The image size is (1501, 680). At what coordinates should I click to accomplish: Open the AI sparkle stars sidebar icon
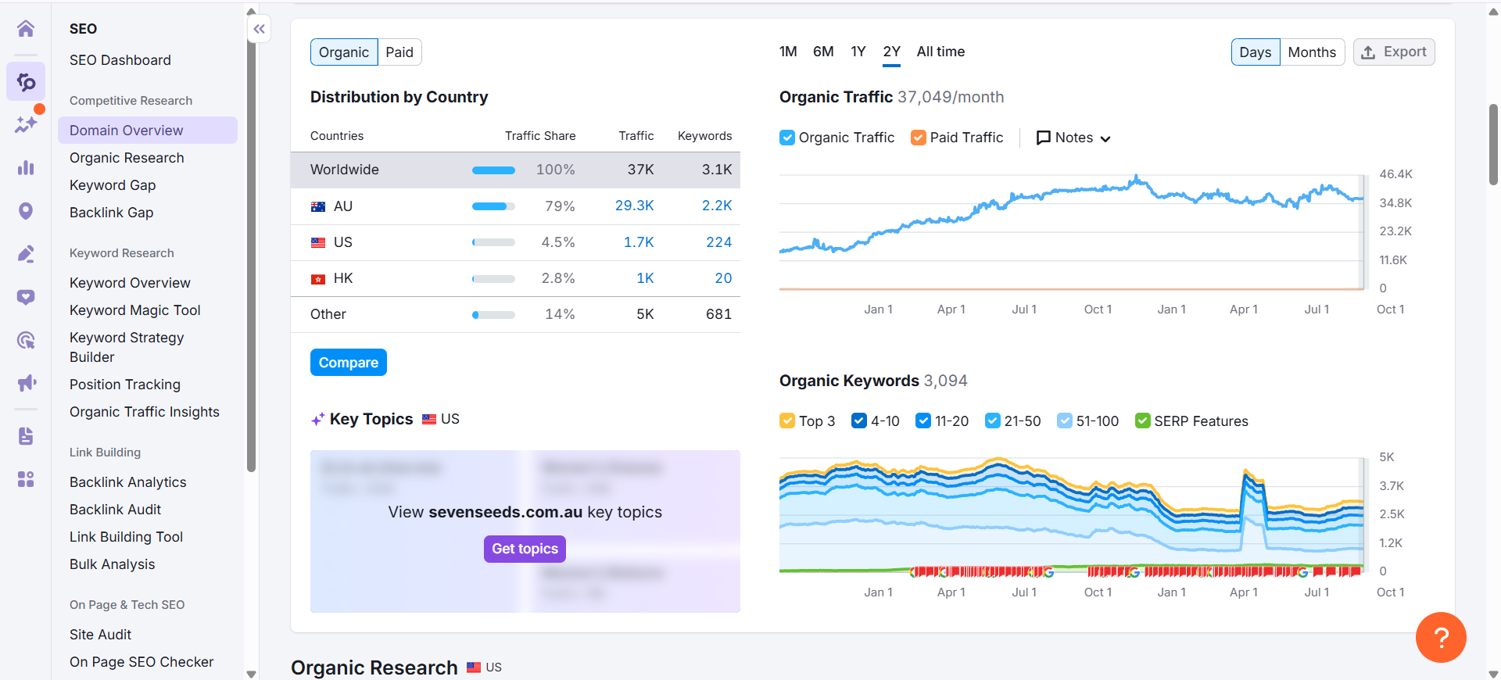[26, 123]
